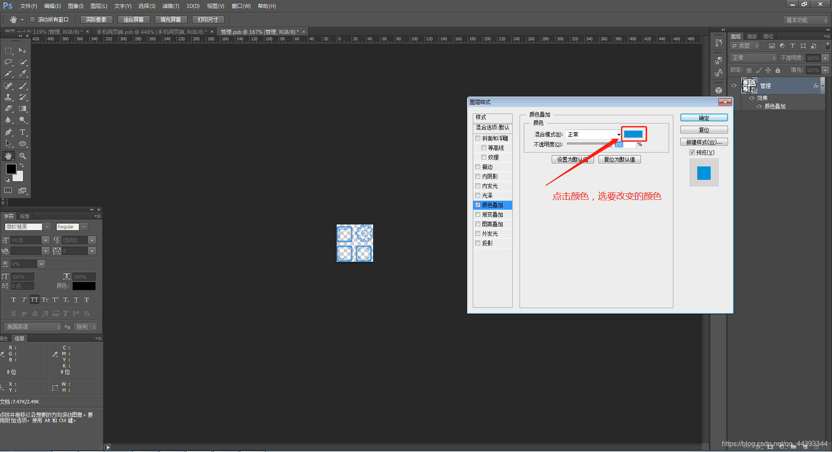Image resolution: width=832 pixels, height=452 pixels.
Task: Open layer 填充 dropdown arrow
Action: (x=825, y=70)
